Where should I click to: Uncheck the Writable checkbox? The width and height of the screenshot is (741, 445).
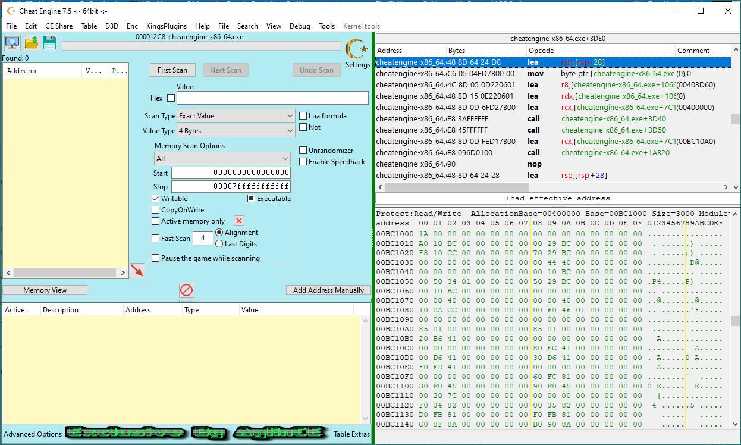click(156, 199)
